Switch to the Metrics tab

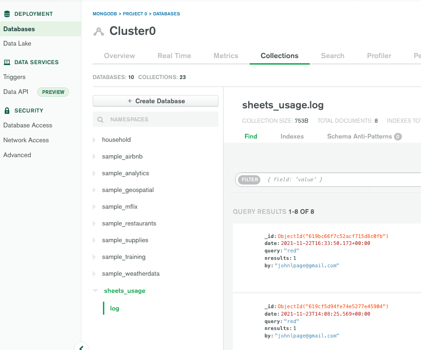point(225,56)
